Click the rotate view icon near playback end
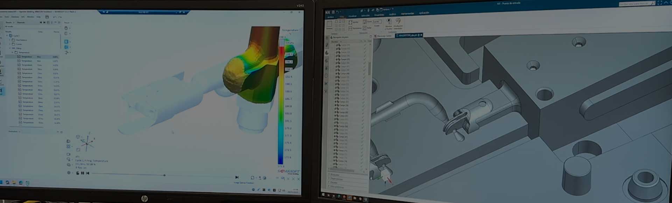This screenshot has height=203, width=672. (x=253, y=178)
